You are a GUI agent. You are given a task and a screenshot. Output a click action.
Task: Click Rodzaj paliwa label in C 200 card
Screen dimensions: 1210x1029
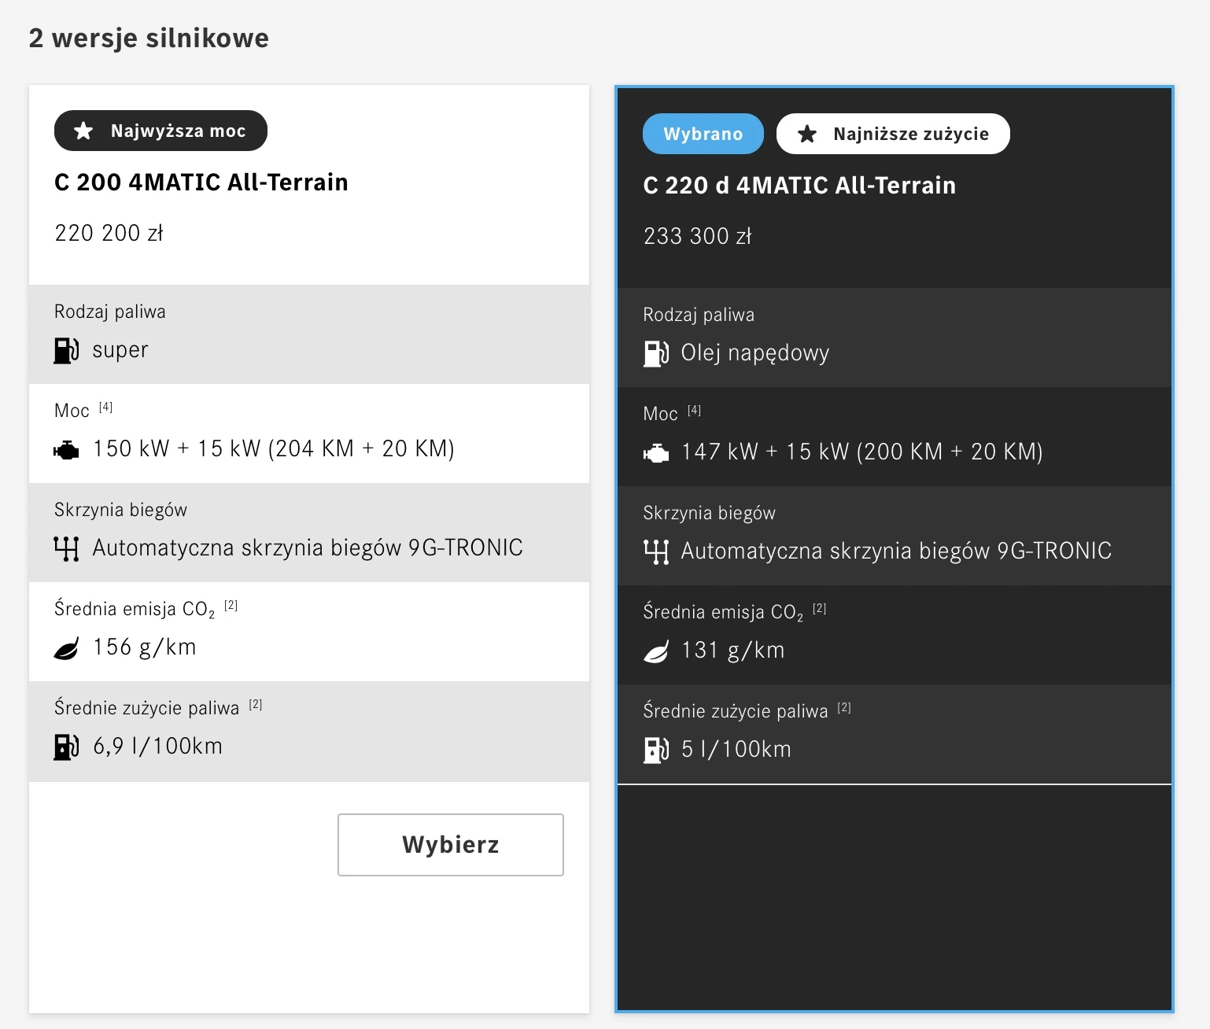(110, 312)
